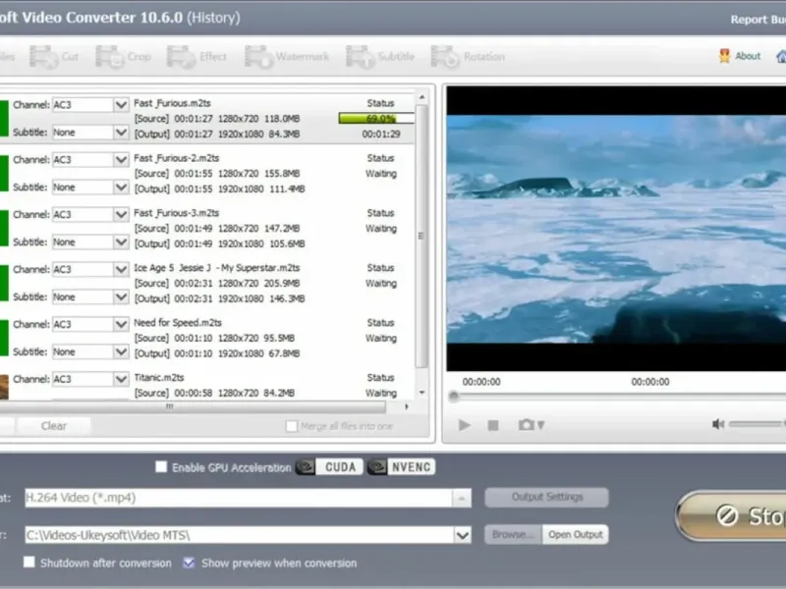Select the NVENC acceleration badge
This screenshot has height=589, width=786.
(x=401, y=467)
